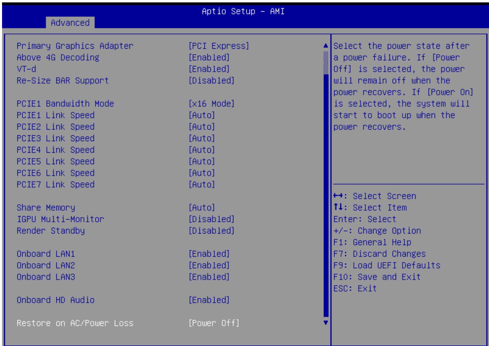Image resolution: width=489 pixels, height=346 pixels.
Task: Change PCIE1 Link Speed Auto option
Action: pyautogui.click(x=202, y=115)
